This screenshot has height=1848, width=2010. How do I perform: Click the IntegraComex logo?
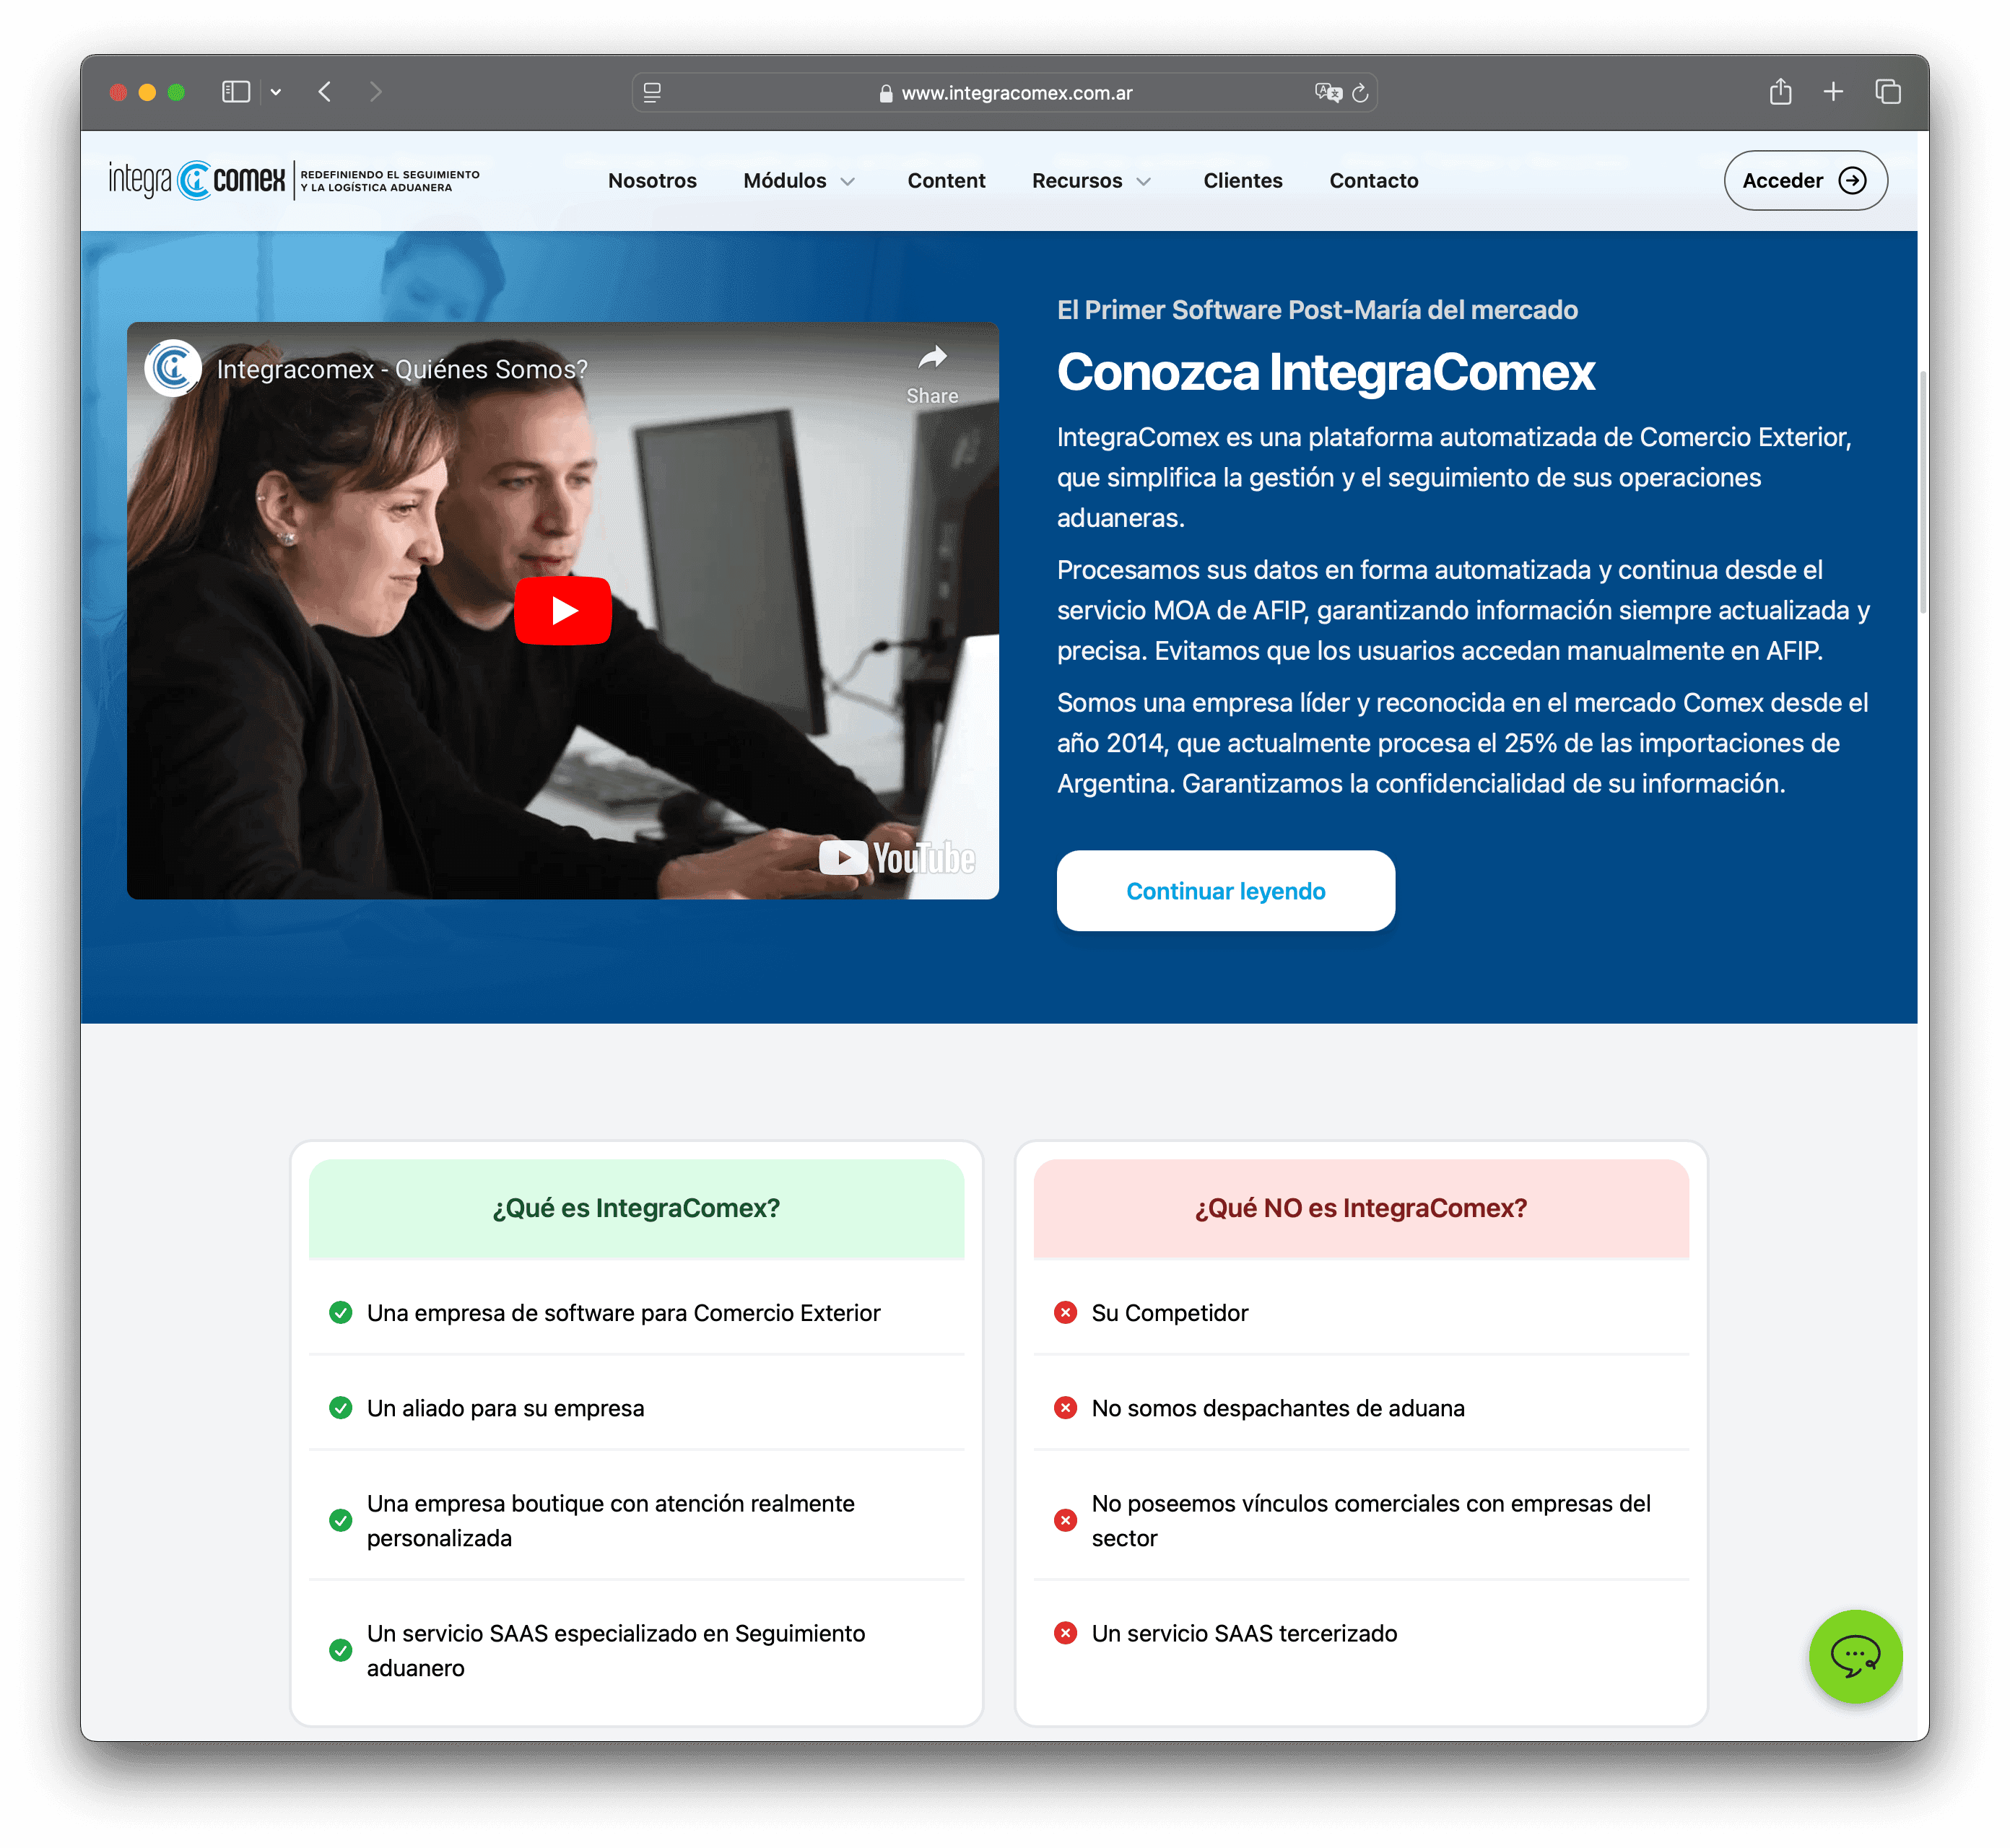tap(294, 180)
